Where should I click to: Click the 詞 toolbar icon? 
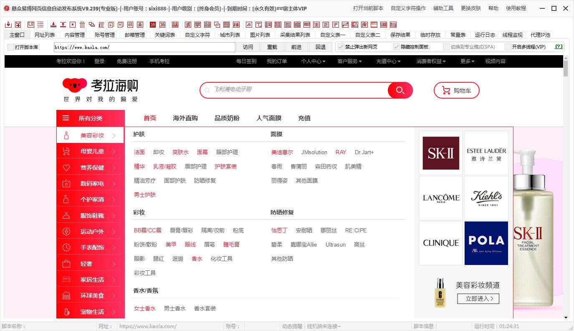click(268, 25)
